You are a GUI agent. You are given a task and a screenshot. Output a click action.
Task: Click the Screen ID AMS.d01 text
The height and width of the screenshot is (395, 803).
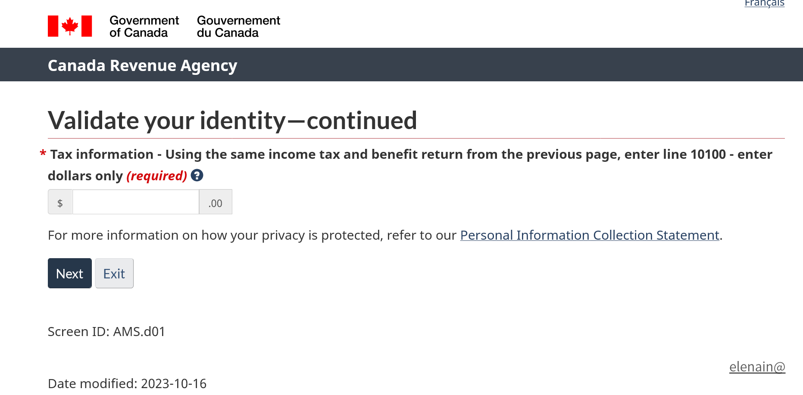106,332
